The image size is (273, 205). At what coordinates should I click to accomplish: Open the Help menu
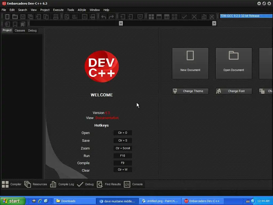point(106,10)
